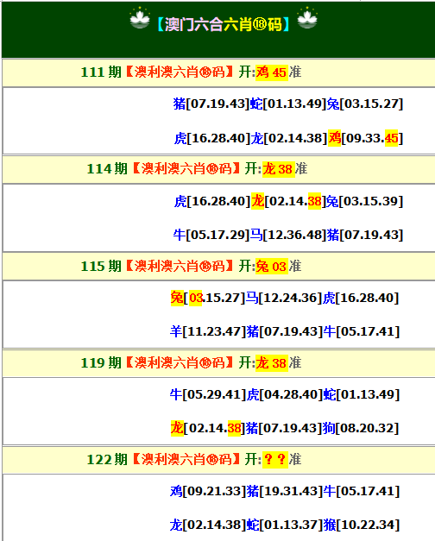Click the 狗[08.20.32] entry in 119期
The image size is (435, 541).
(x=361, y=428)
